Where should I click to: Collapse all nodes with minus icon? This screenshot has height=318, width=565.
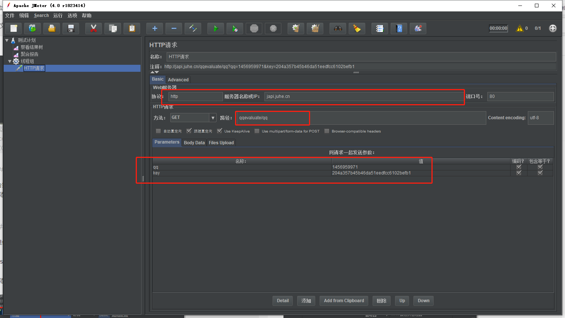pyautogui.click(x=174, y=28)
